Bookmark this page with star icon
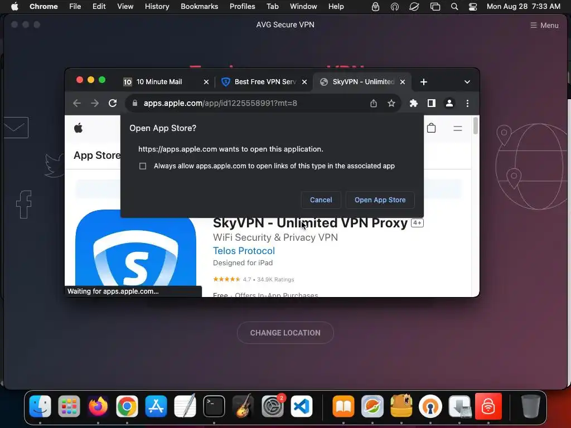Screen dimensions: 571x428 point(391,103)
